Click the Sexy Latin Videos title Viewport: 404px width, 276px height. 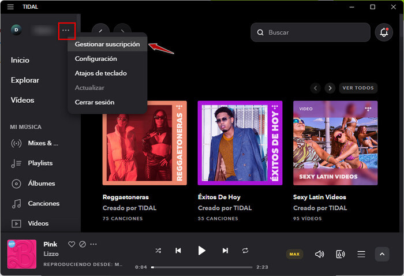click(320, 197)
